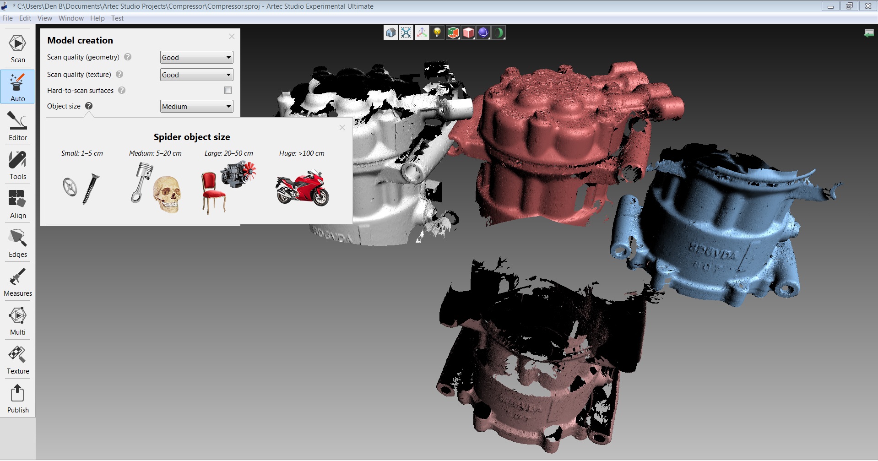878x461 pixels.
Task: Enable the Hard-to-scan surfaces checkbox
Action: click(x=228, y=91)
